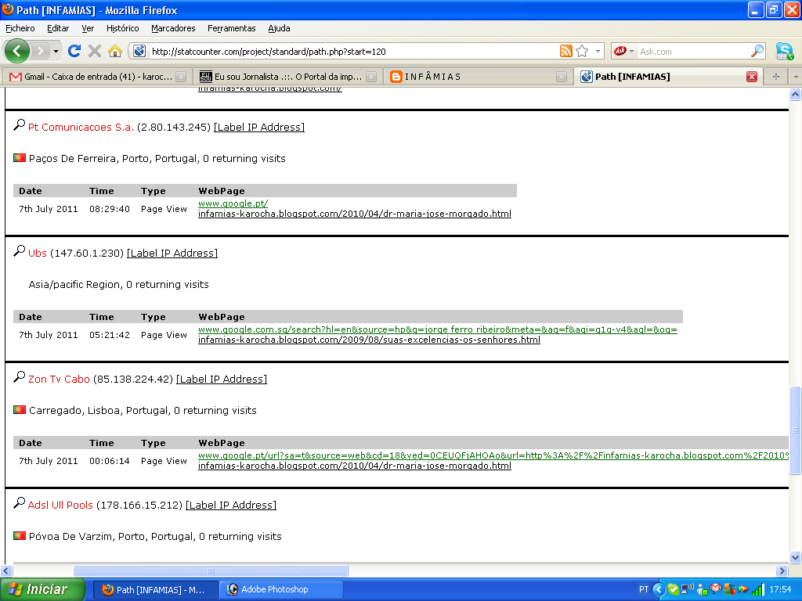Viewport: 802px width, 601px height.
Task: Click the search magnifier icon in search box
Action: tap(757, 51)
